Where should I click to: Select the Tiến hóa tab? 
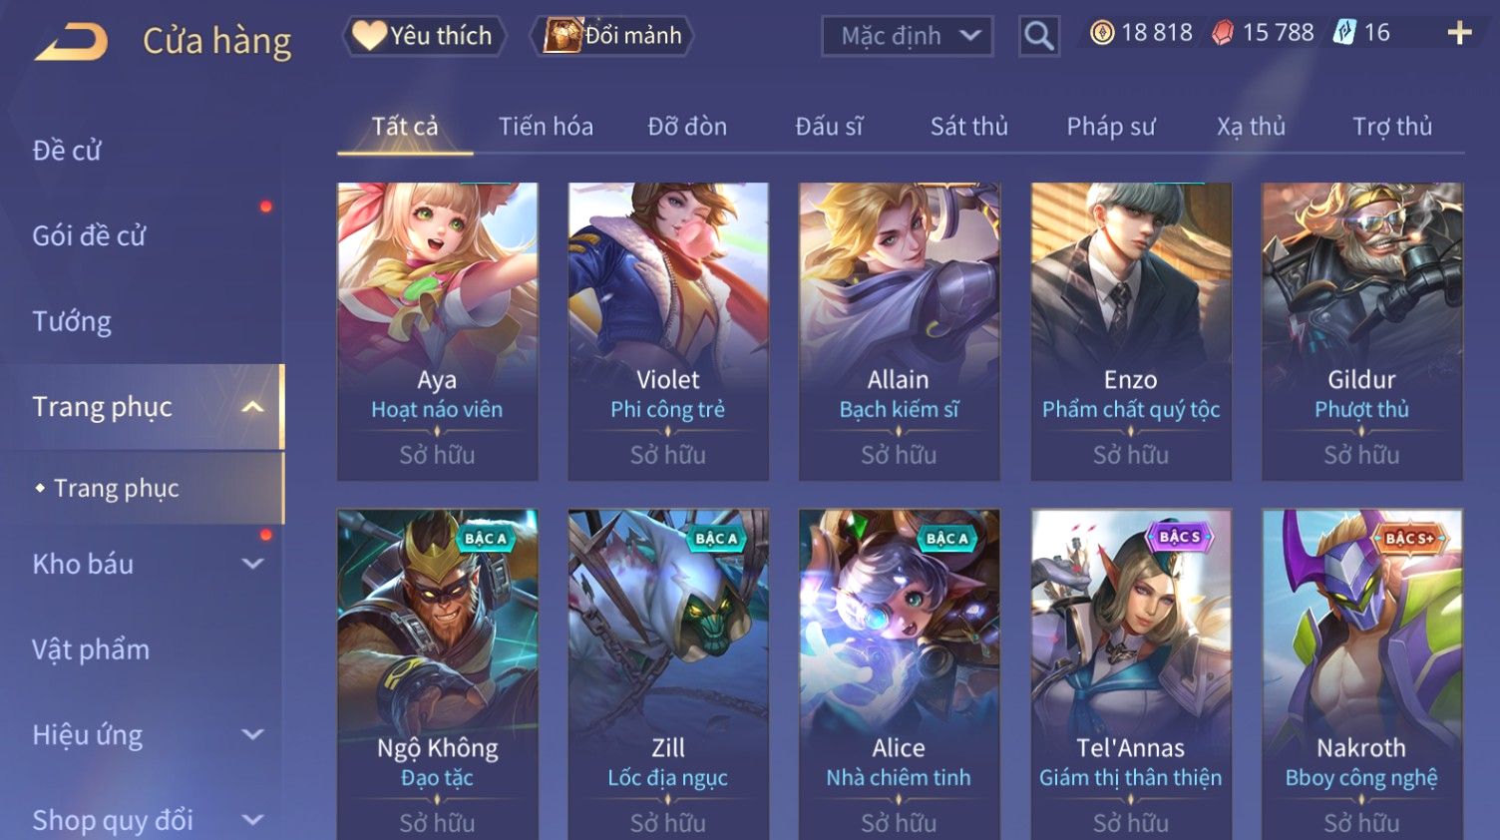546,127
